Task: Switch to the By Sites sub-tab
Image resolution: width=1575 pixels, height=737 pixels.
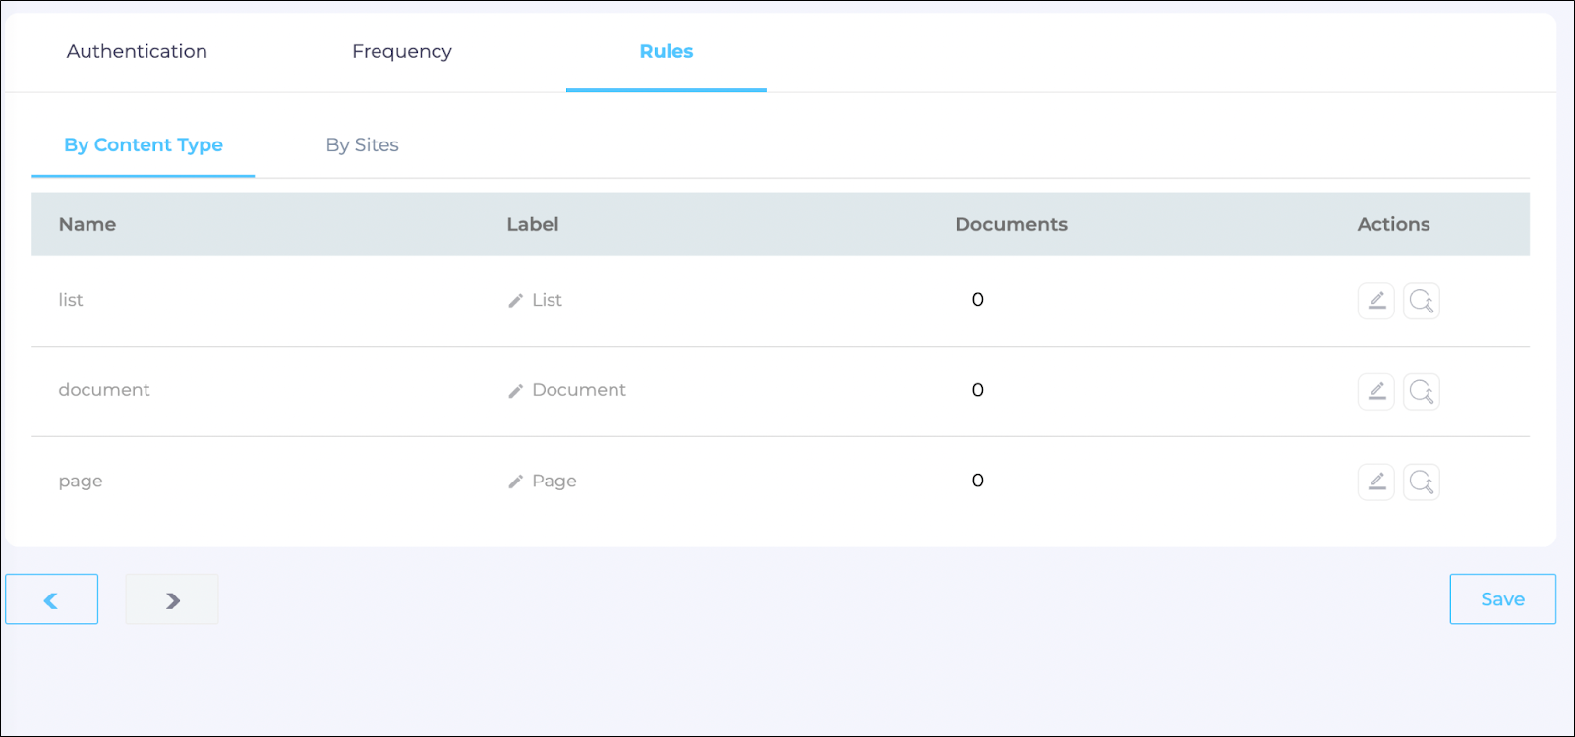Action: coord(362,144)
